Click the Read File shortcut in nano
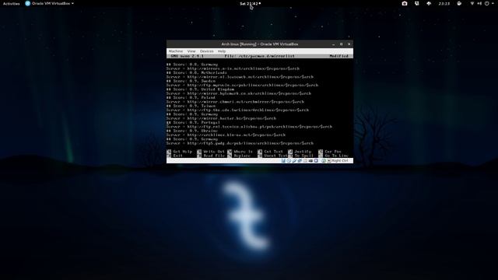The height and width of the screenshot is (280, 498). pyautogui.click(x=211, y=156)
